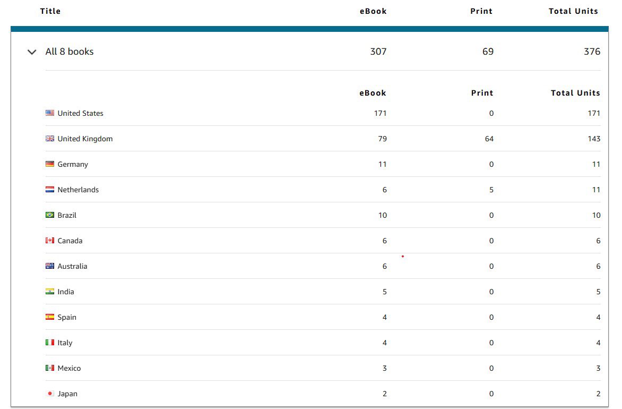The height and width of the screenshot is (409, 622).
Task: Click United States eBook value 171
Action: point(380,113)
